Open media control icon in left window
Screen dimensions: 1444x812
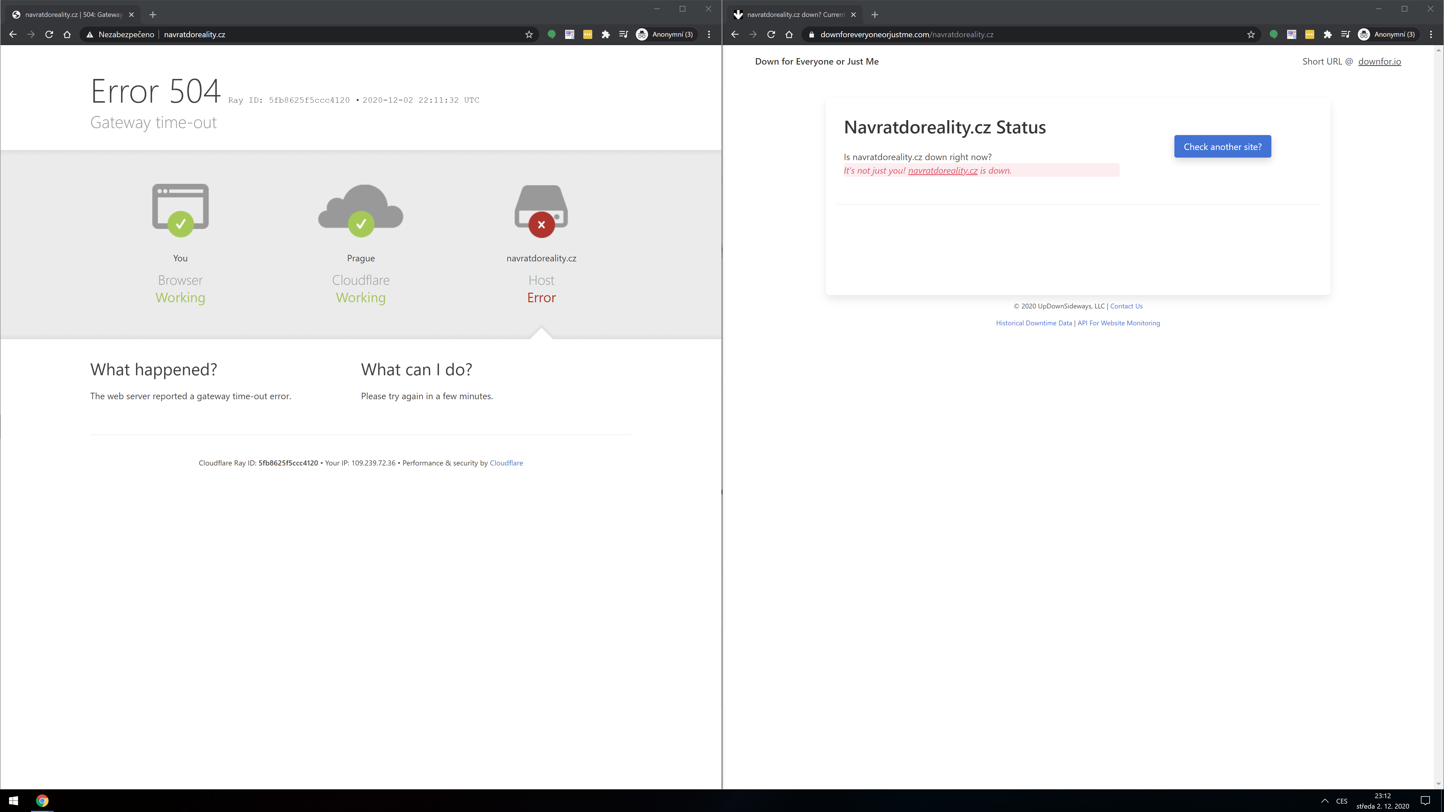click(623, 34)
